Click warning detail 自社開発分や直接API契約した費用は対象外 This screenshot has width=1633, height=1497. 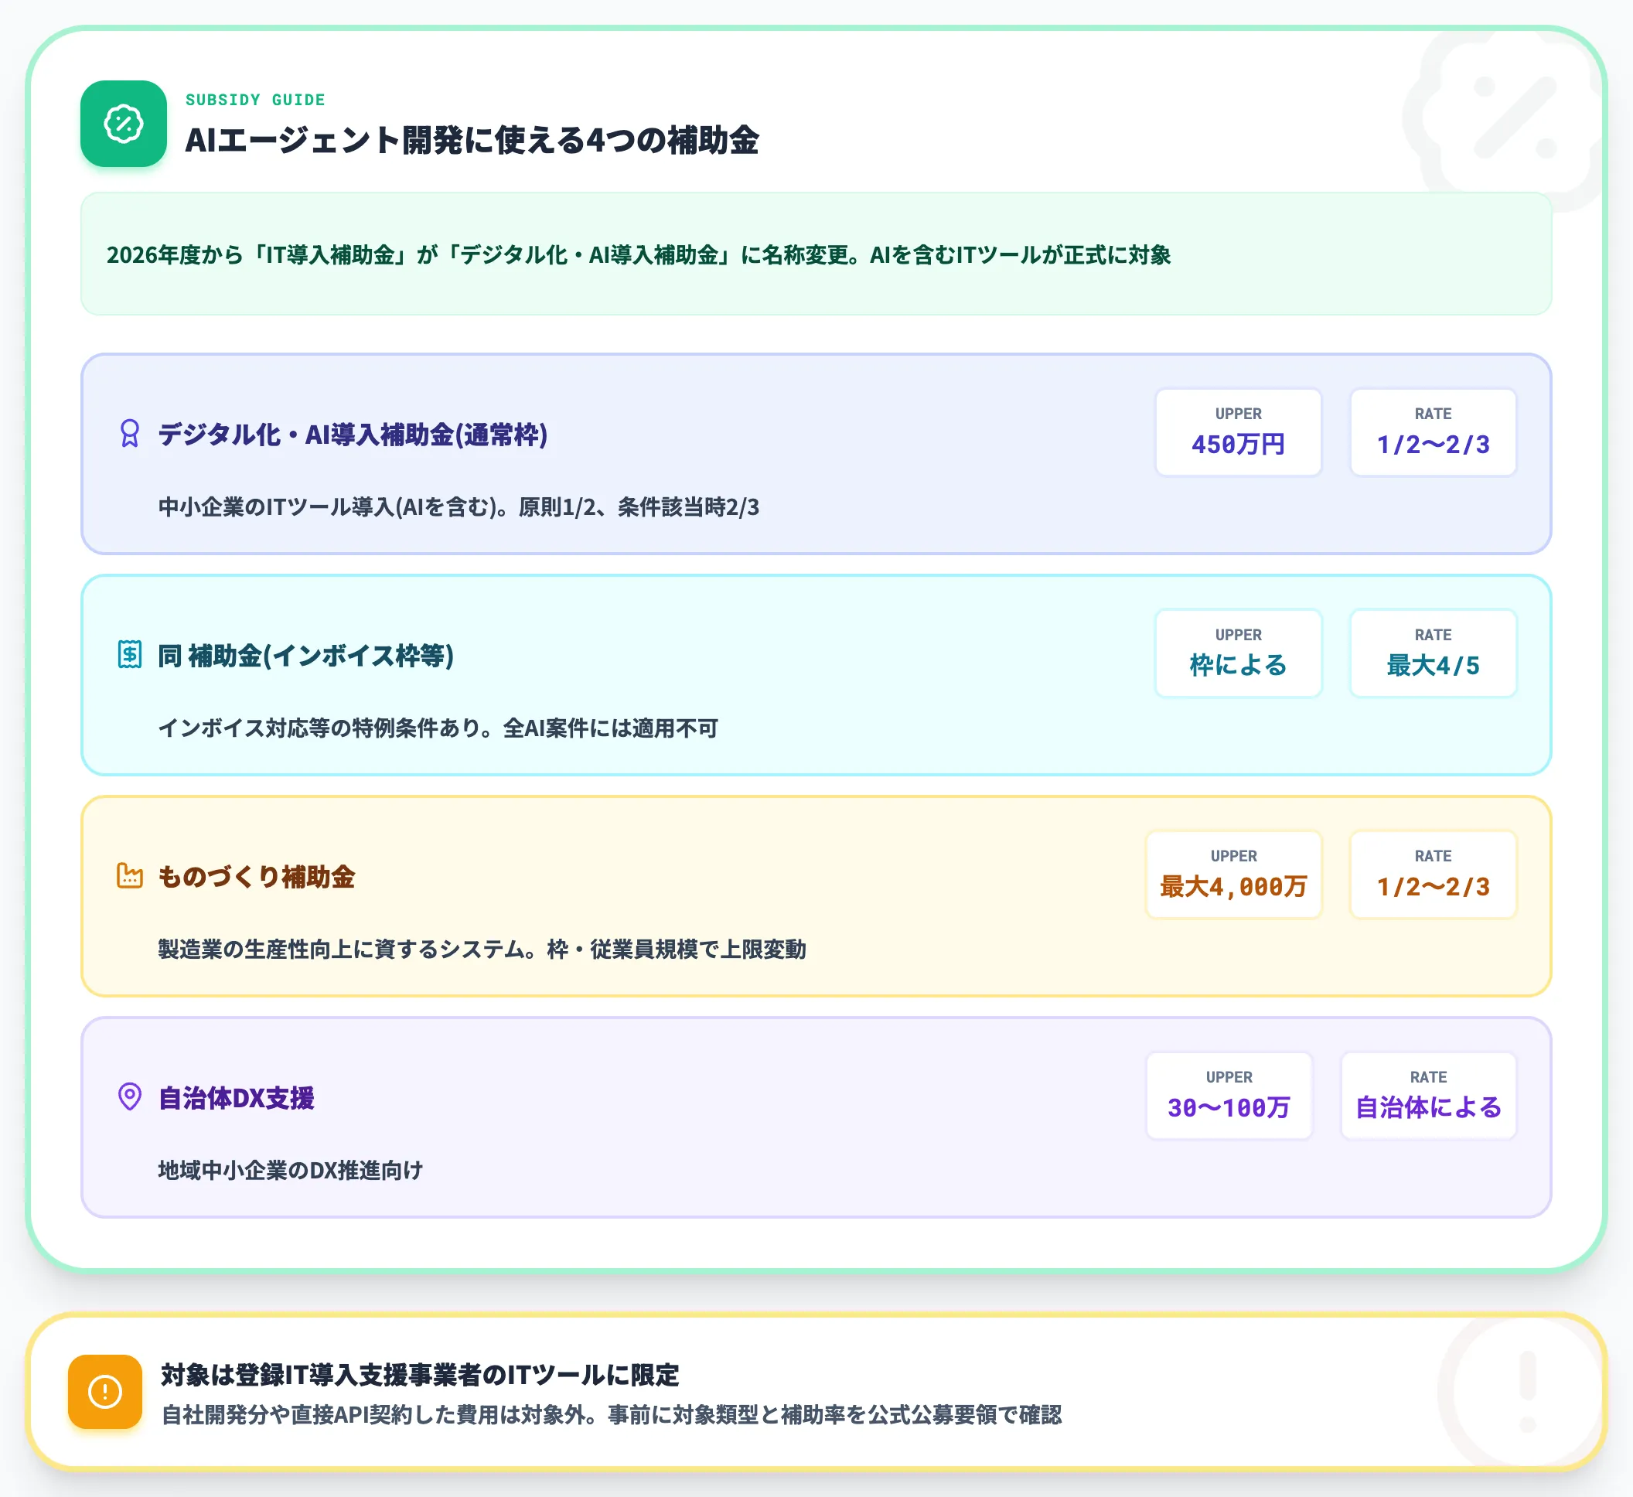(612, 1414)
